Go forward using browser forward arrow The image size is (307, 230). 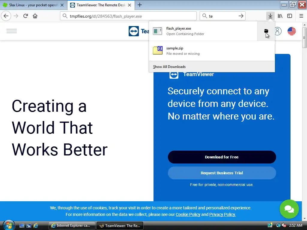16,16
